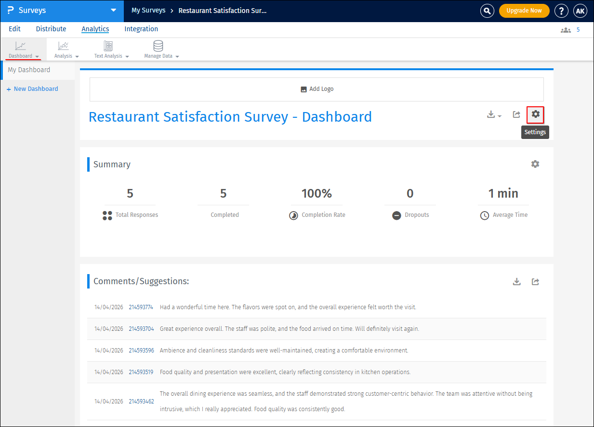Open the help question mark icon
The image size is (594, 427).
click(561, 11)
